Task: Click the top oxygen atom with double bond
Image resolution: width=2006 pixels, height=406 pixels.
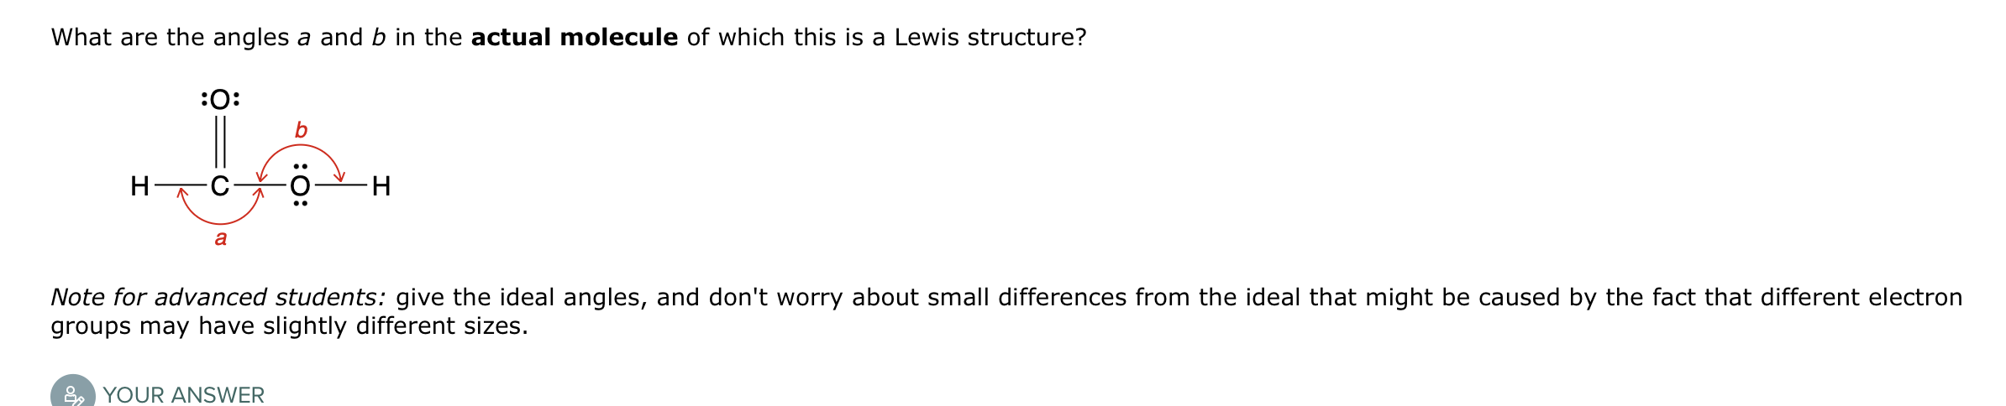Action: point(220,100)
